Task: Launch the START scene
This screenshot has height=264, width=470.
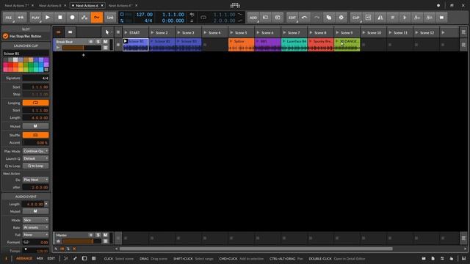Action: (x=126, y=32)
